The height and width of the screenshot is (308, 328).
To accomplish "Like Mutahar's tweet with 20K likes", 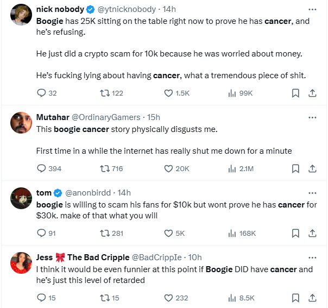I will pos(168,168).
